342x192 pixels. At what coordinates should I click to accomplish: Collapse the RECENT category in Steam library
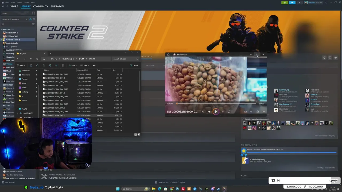[x=2, y=29]
